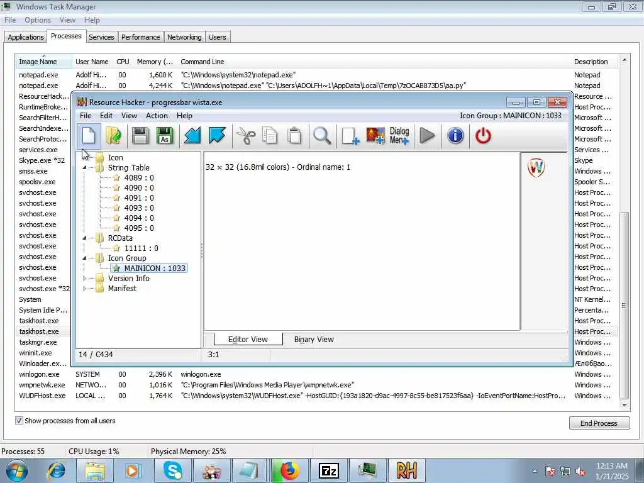The height and width of the screenshot is (483, 644).
Task: Select RCData entry 11111 : 0
Action: (141, 248)
